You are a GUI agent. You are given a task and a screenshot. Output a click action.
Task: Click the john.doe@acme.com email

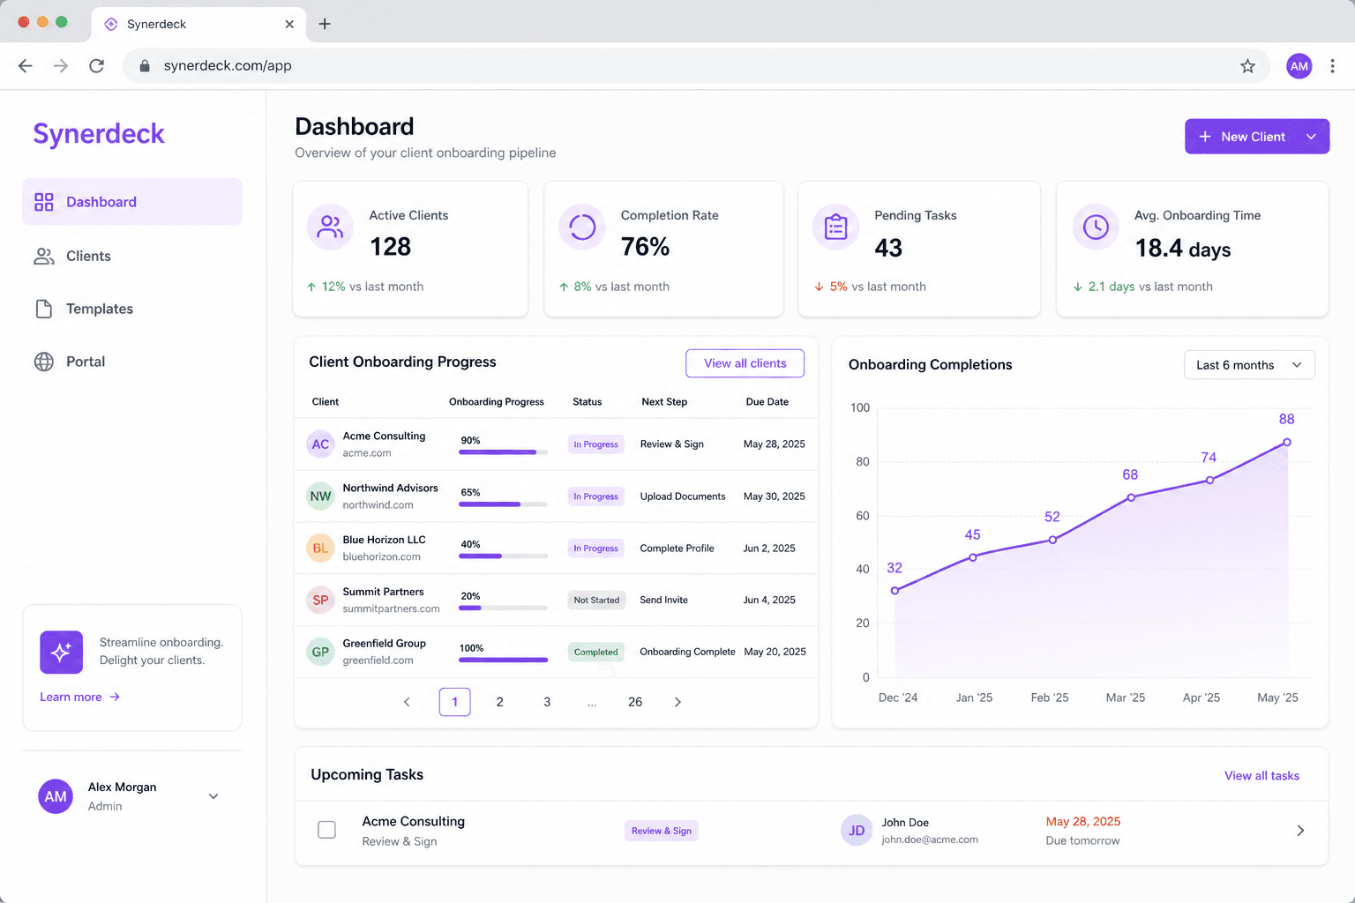[x=930, y=840]
